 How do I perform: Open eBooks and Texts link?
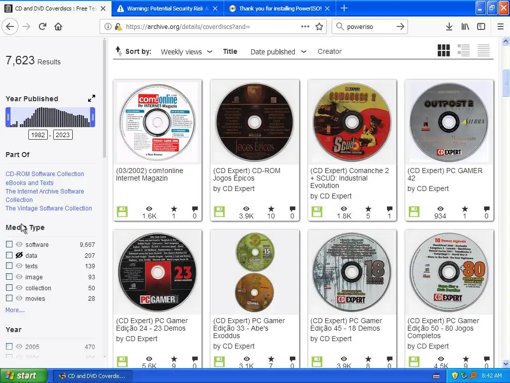29,183
